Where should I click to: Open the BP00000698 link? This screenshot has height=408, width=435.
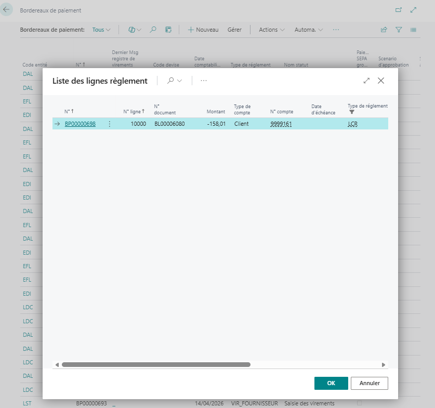(x=80, y=124)
